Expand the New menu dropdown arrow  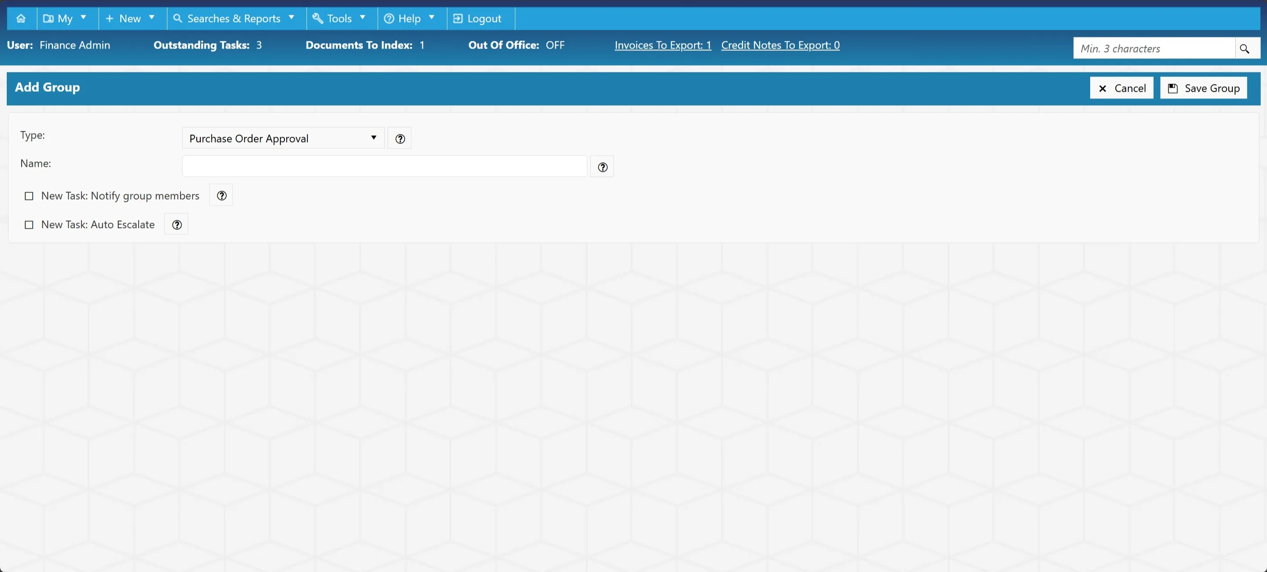(152, 17)
